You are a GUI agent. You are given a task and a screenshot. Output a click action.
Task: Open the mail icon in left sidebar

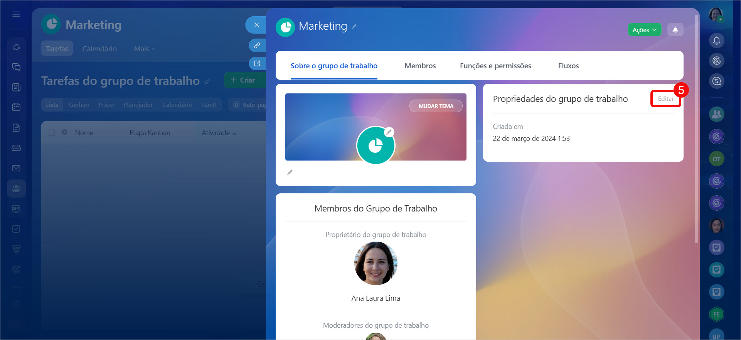(x=16, y=168)
